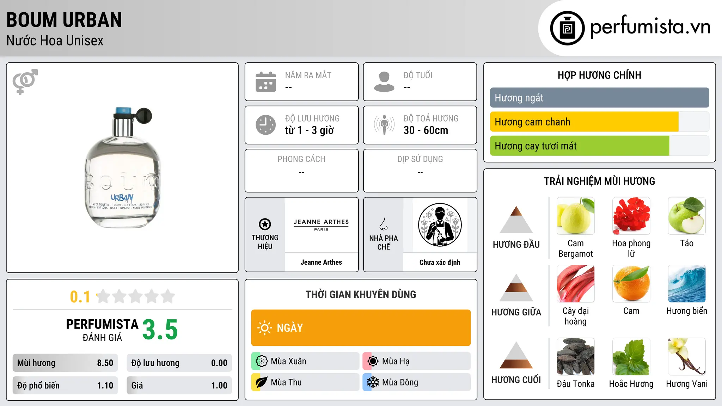
Task: Click the Boum Urban bottle photo
Action: [122, 167]
